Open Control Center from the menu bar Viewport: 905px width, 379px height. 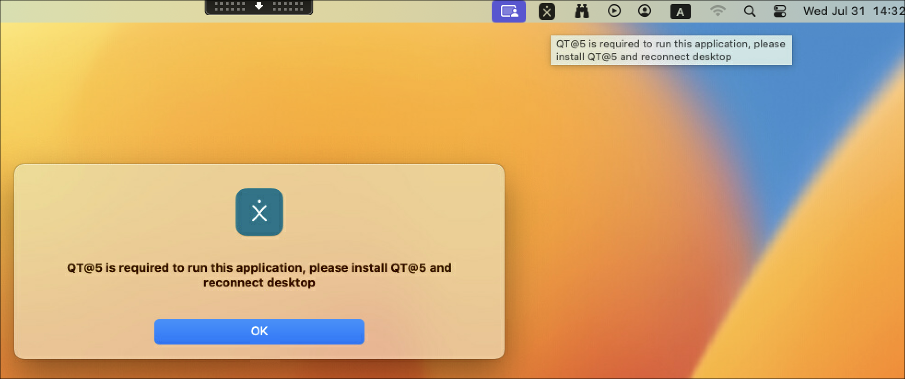780,11
